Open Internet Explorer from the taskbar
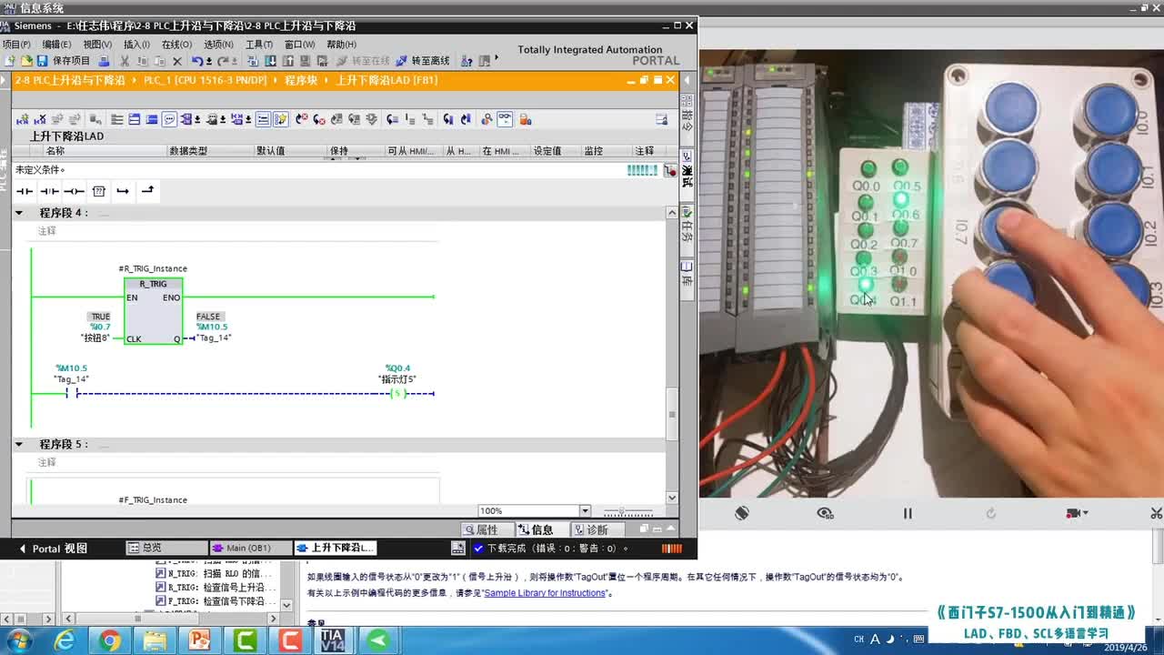Image resolution: width=1164 pixels, height=655 pixels. (x=65, y=640)
